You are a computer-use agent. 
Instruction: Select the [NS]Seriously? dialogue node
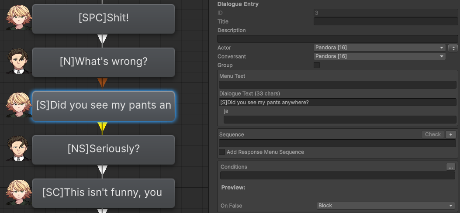point(104,149)
